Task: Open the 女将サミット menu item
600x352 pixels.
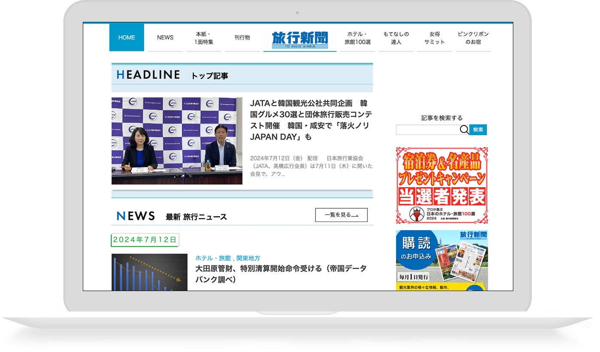Action: pyautogui.click(x=434, y=38)
